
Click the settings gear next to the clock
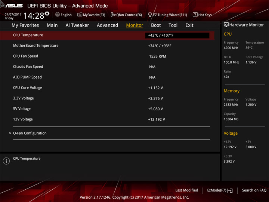click(x=47, y=13)
